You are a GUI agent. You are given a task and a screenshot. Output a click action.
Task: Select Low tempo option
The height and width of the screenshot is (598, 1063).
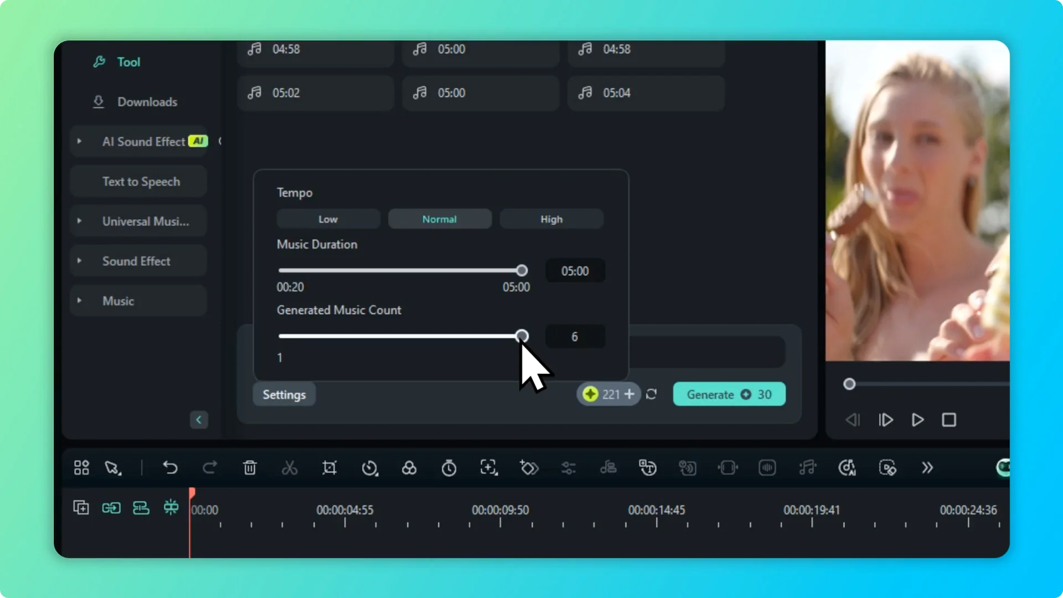(328, 219)
